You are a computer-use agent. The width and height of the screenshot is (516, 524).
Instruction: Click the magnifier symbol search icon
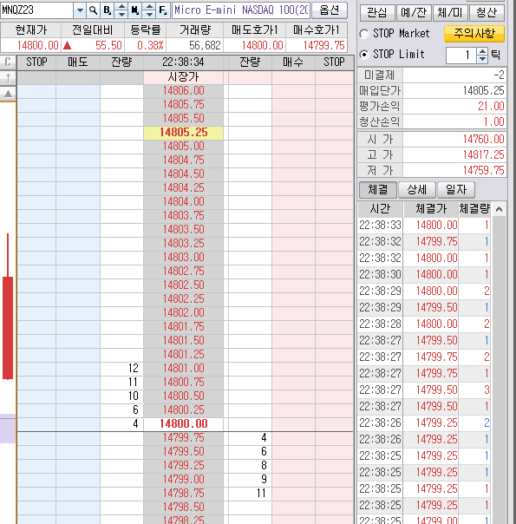pos(94,10)
